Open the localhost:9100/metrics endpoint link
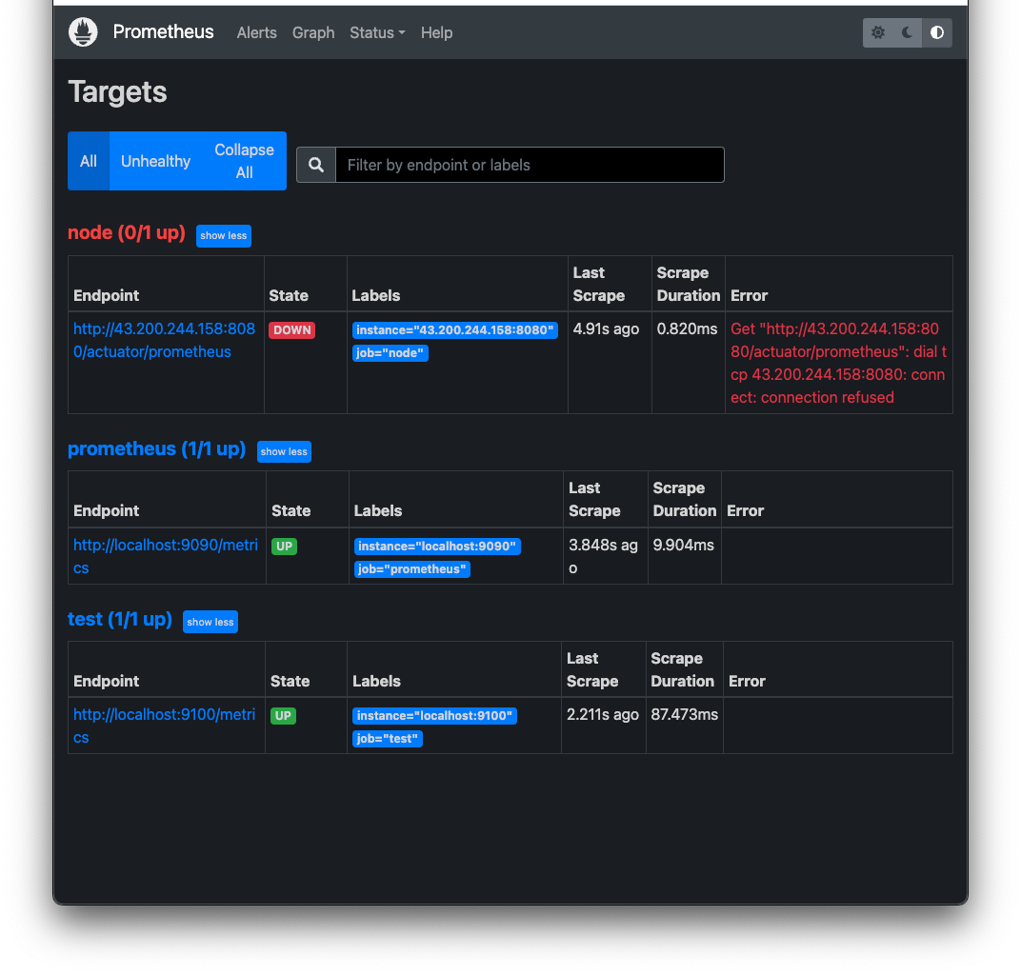The width and height of the screenshot is (1021, 975). [164, 726]
